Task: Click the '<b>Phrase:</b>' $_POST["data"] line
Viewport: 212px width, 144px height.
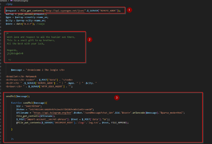Action: (39, 80)
